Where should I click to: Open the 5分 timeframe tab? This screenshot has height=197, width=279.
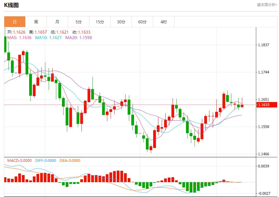coord(78,22)
